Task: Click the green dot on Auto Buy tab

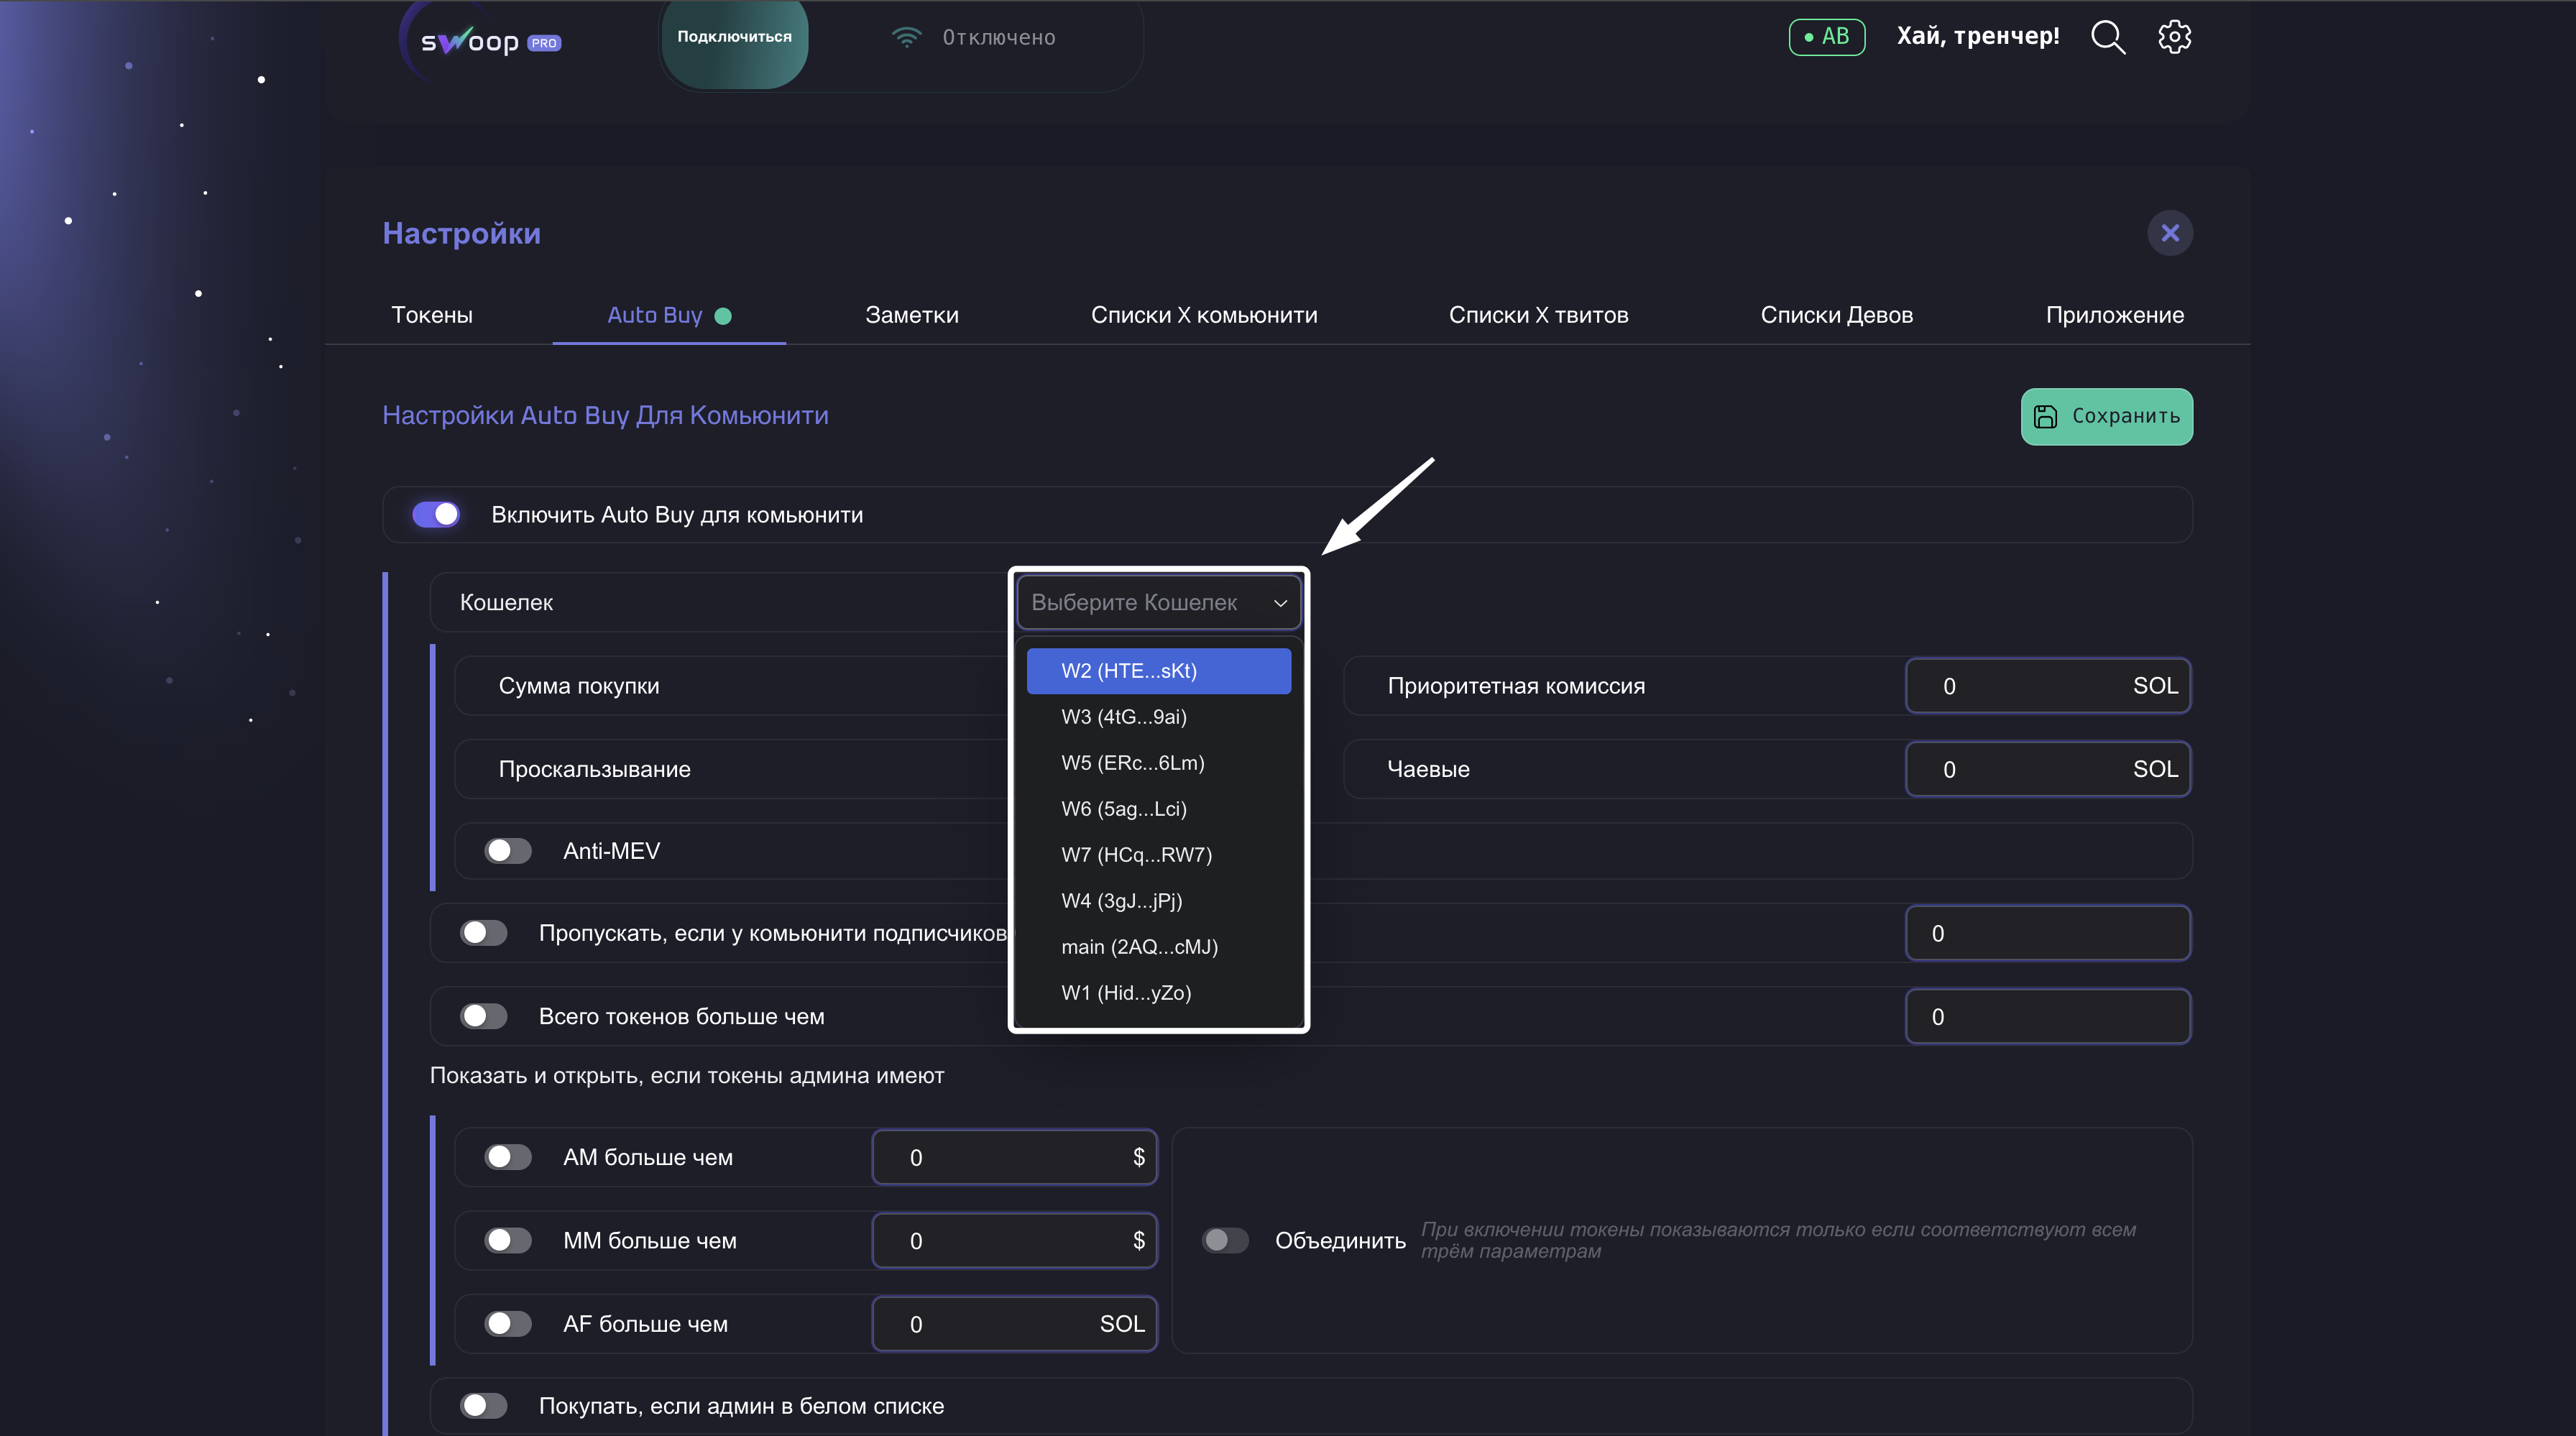Action: 723,316
